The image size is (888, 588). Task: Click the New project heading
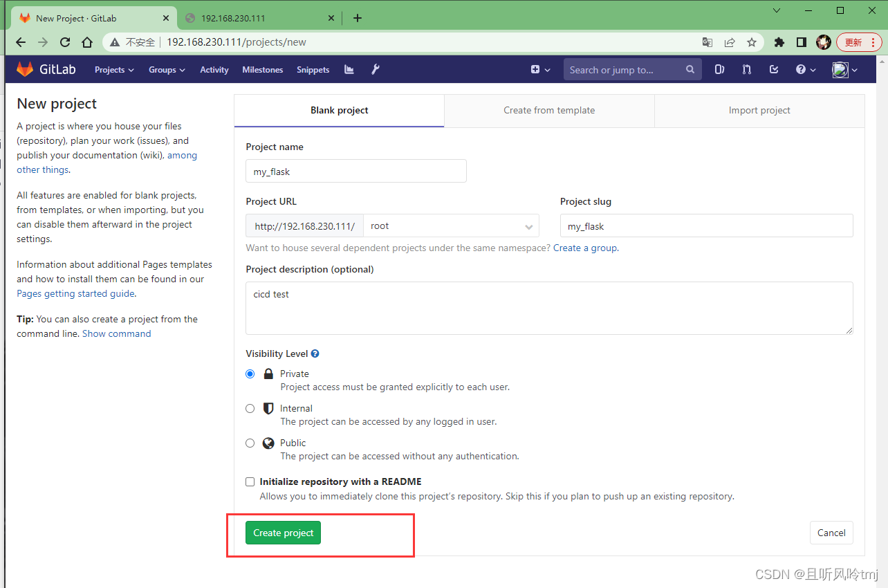pyautogui.click(x=57, y=104)
